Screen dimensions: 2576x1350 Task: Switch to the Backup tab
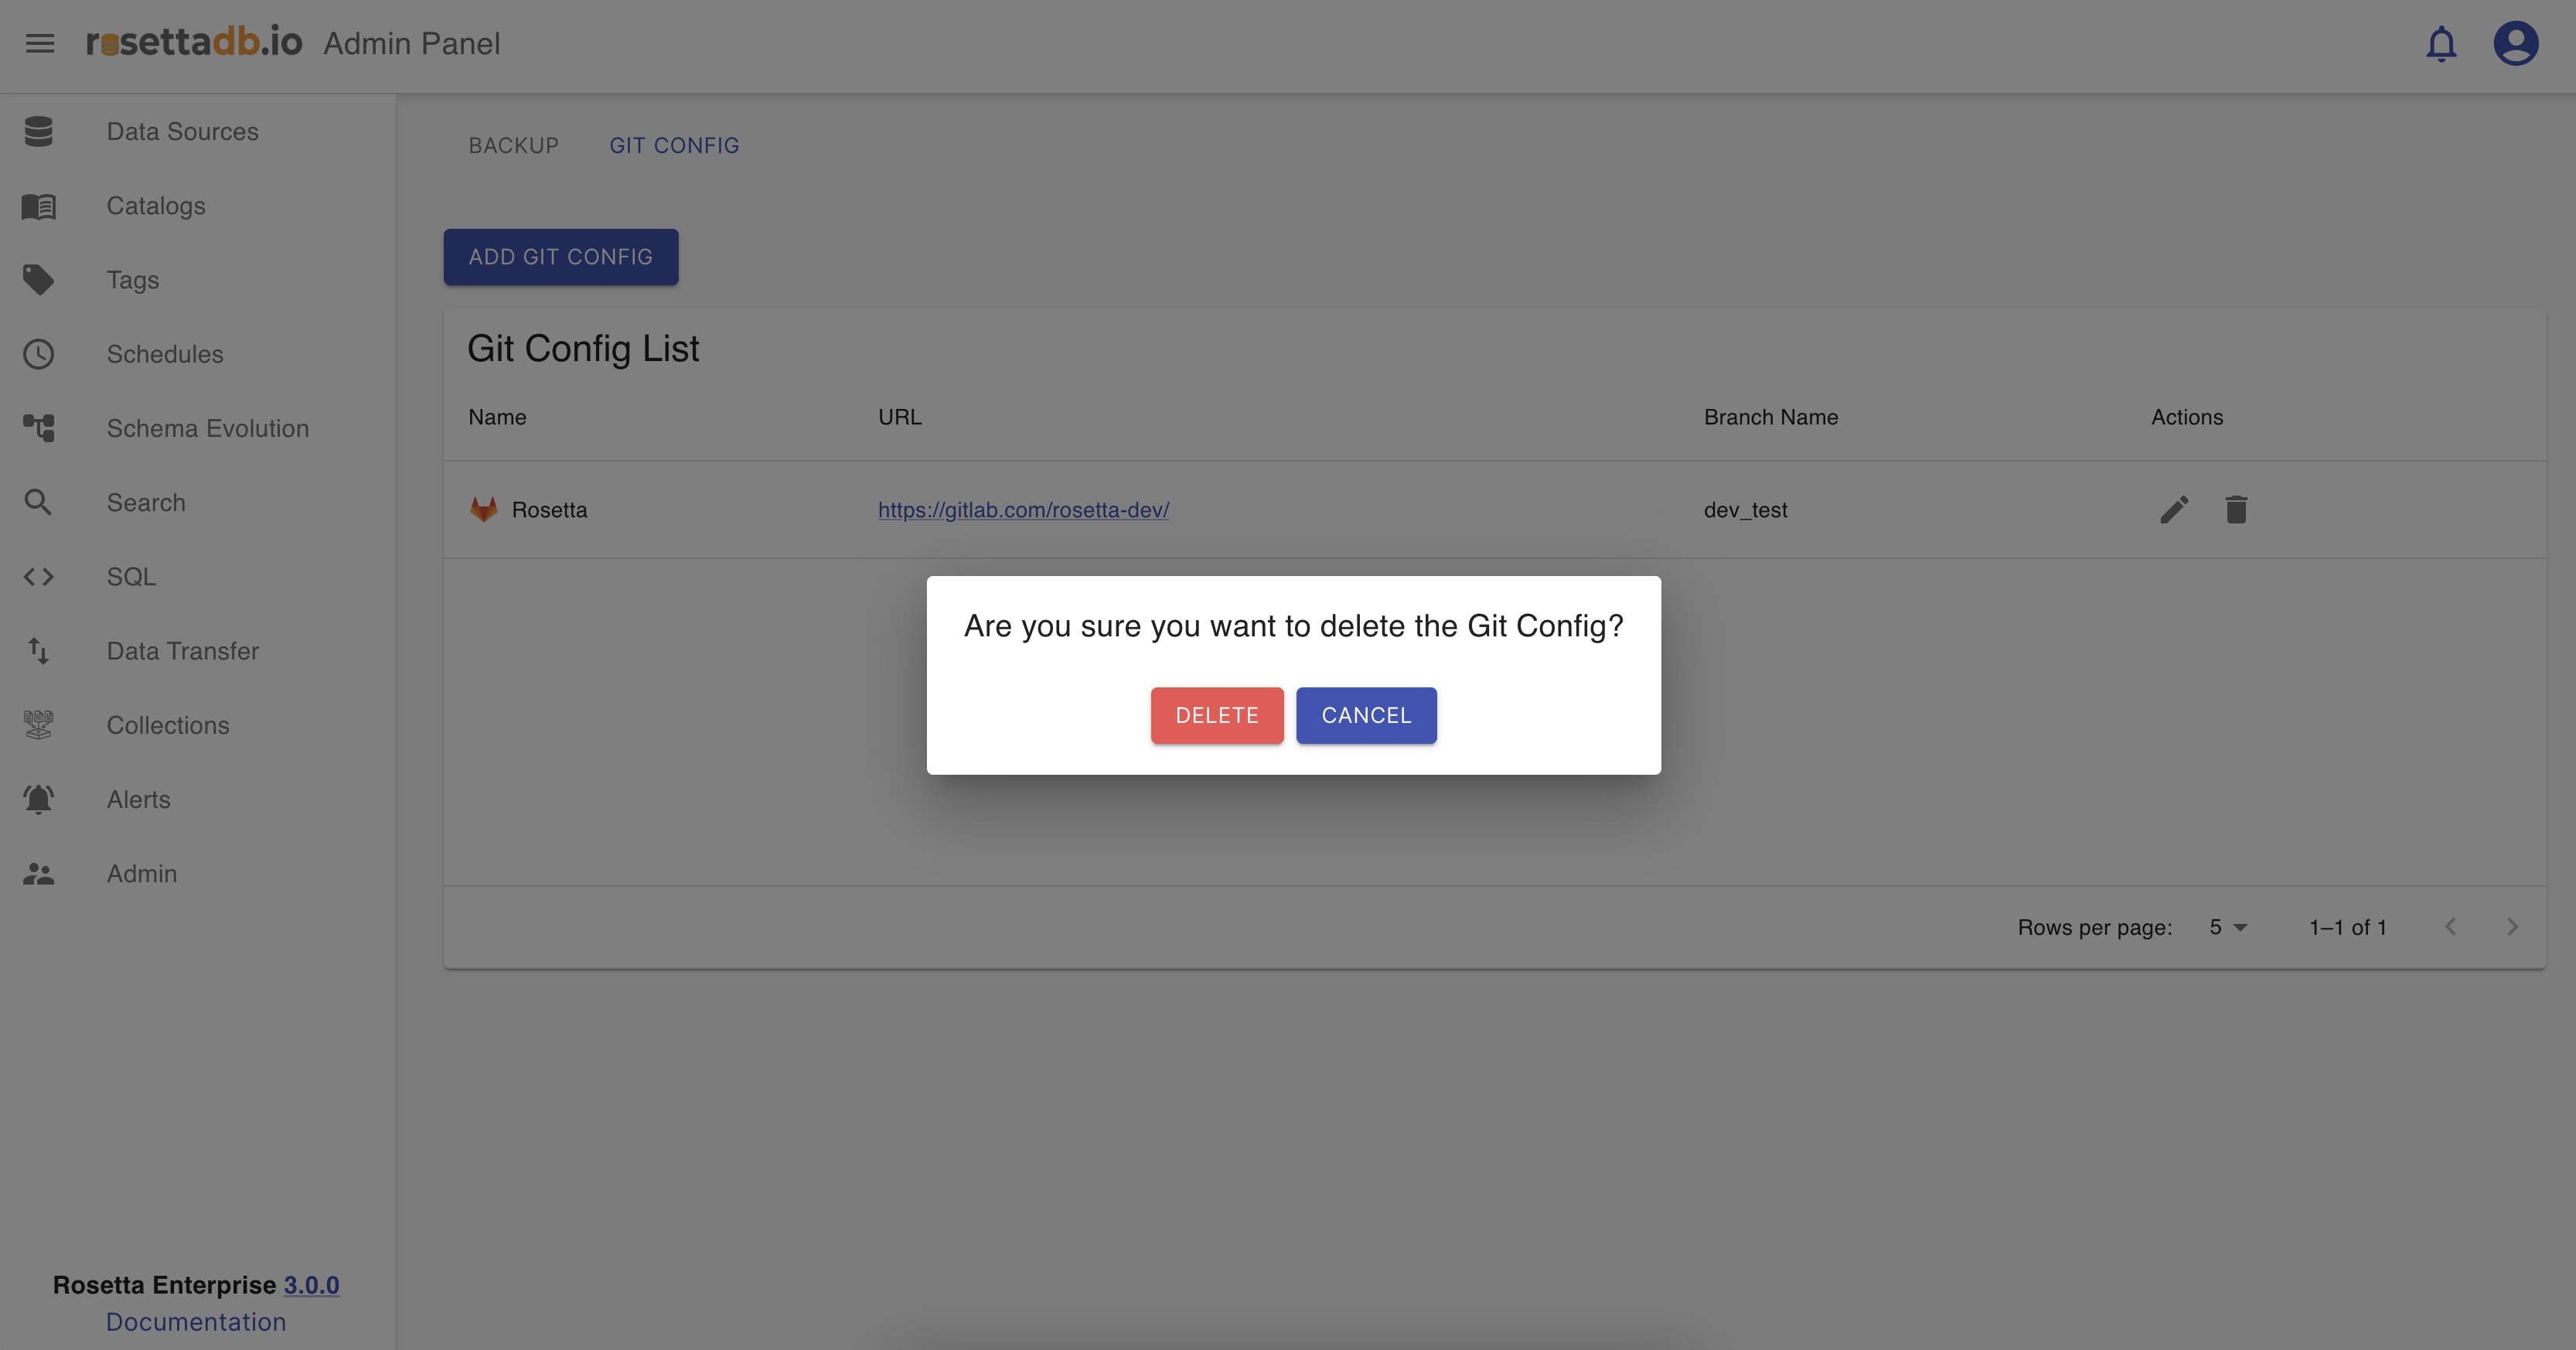tap(514, 146)
